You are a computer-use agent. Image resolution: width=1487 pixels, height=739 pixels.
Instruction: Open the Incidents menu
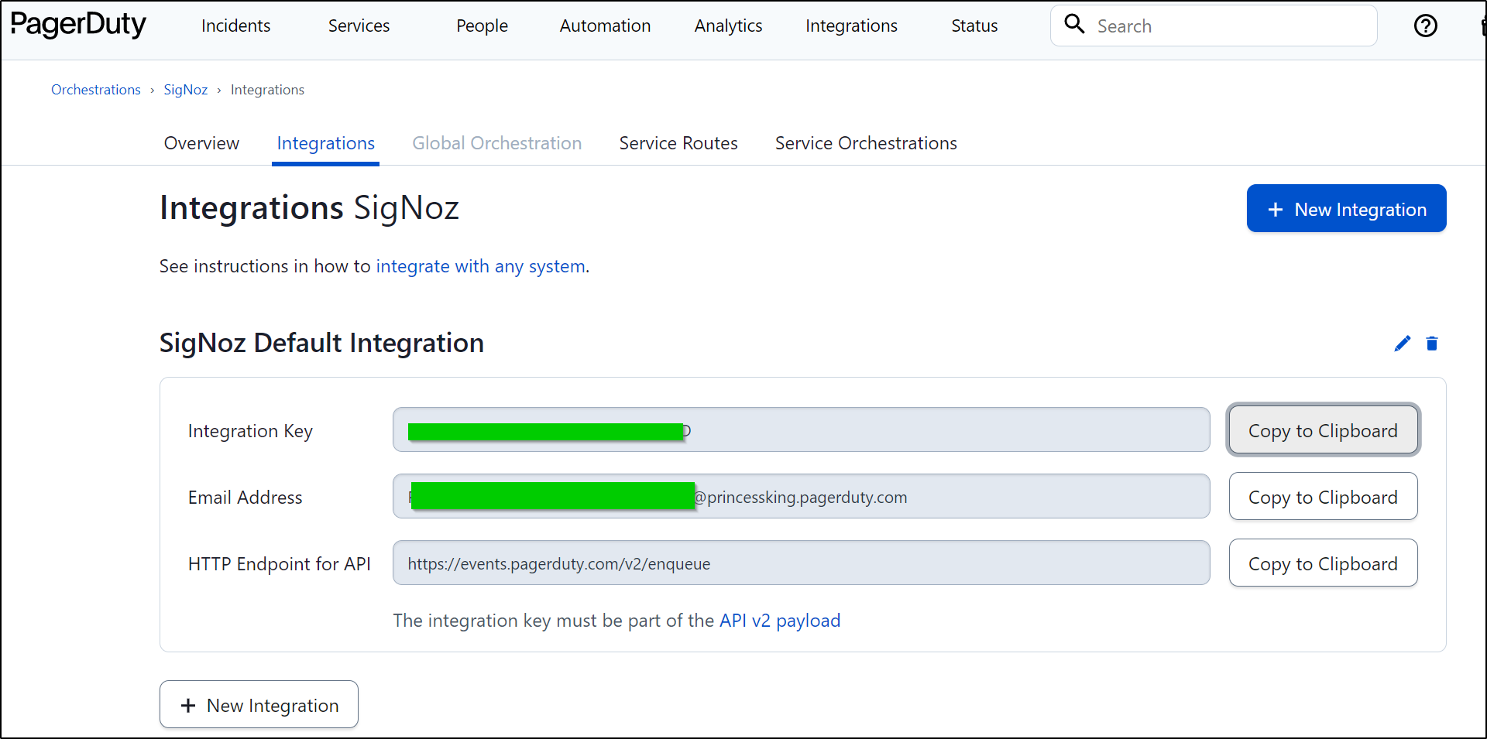tap(235, 26)
